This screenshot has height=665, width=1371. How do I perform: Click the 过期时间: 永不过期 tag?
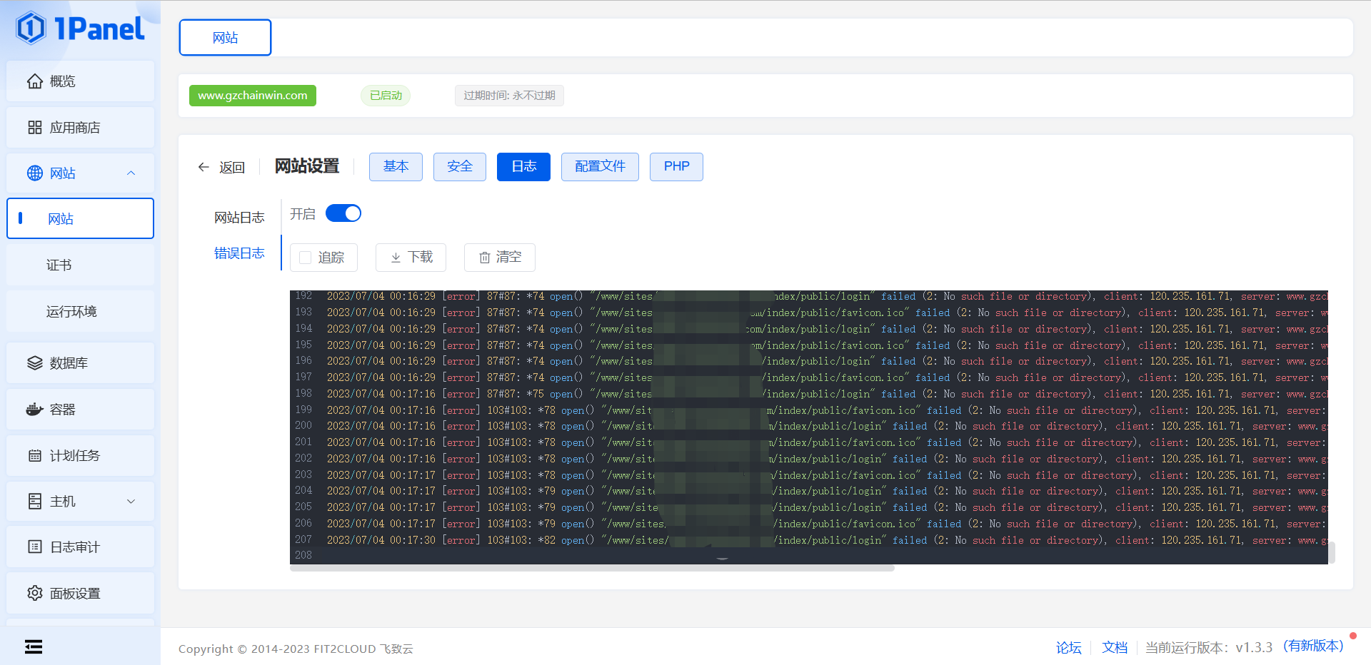509,96
